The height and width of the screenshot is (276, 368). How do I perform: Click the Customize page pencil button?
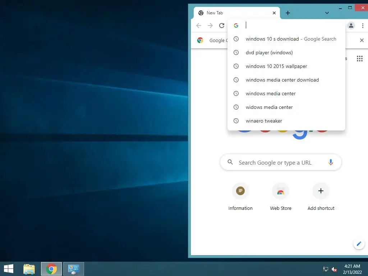(359, 244)
